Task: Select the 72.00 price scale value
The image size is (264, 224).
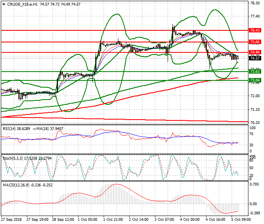Action: pos(255,96)
